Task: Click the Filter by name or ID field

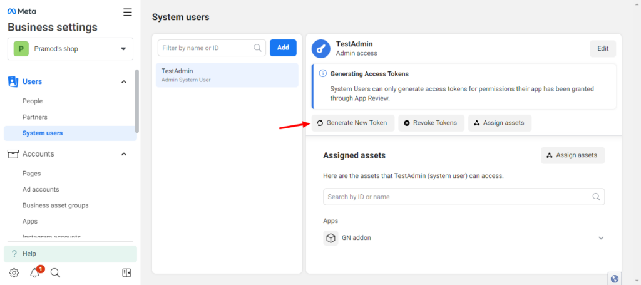Action: point(205,48)
